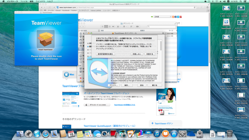Open Finder arrange-by dropdown
This screenshot has width=249, height=140.
point(119,26)
